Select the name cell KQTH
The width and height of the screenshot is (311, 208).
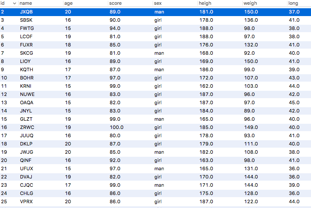(27, 69)
